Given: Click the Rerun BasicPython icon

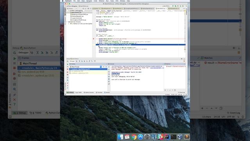Looking at the screenshot, I should point(68,61).
